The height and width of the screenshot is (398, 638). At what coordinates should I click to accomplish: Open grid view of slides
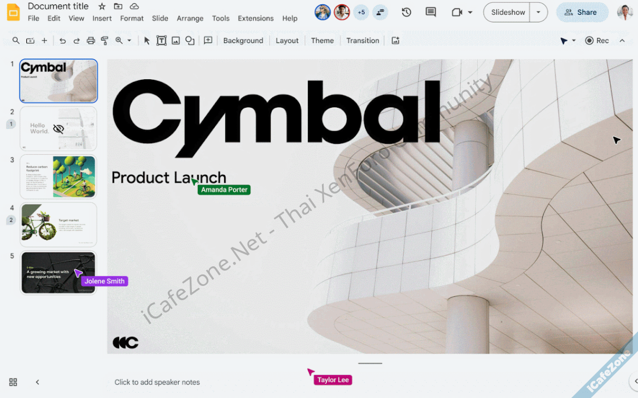13,382
